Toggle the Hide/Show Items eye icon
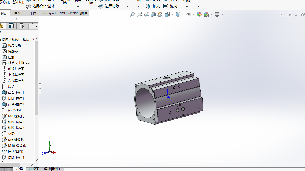This screenshot has height=171, width=305. (189, 14)
